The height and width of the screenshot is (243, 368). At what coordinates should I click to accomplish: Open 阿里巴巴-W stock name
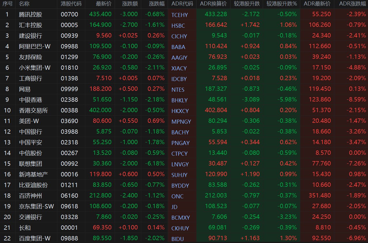pos(35,46)
